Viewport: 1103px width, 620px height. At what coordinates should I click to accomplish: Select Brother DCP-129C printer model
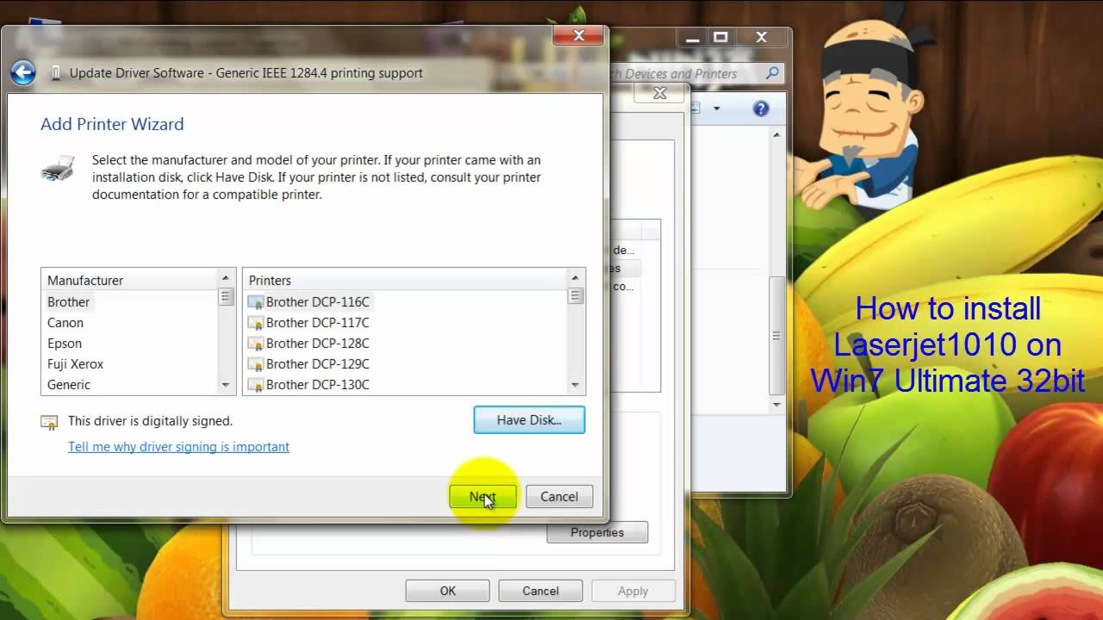pyautogui.click(x=318, y=364)
